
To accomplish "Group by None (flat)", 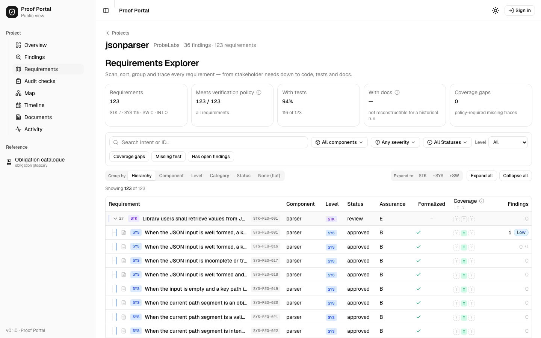I will pyautogui.click(x=269, y=176).
